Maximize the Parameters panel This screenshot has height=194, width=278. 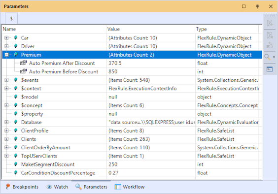244,6
